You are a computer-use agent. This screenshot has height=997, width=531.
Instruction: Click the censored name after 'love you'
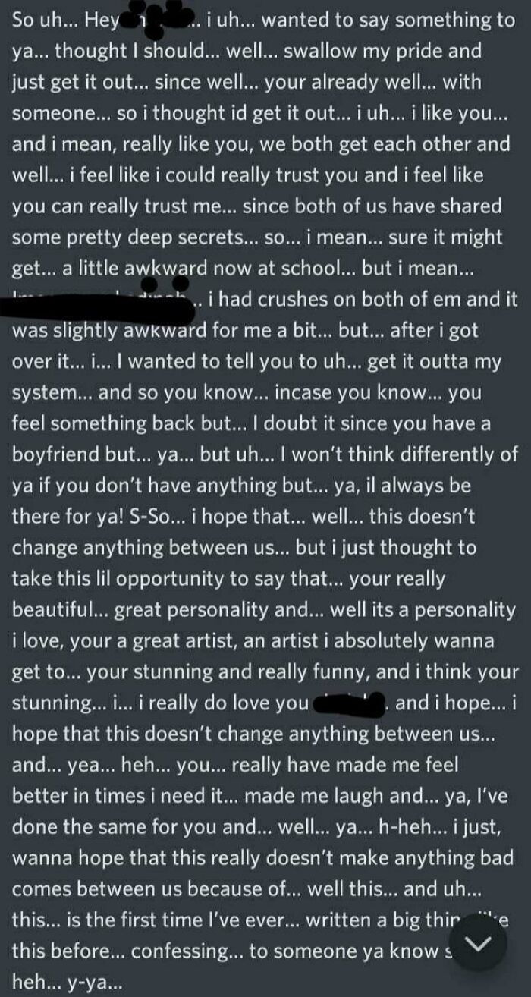pos(350,704)
